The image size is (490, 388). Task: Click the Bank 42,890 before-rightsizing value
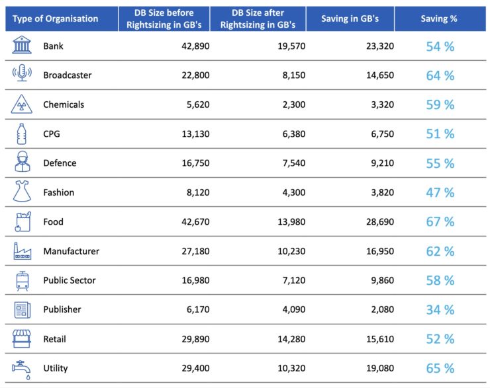(194, 46)
